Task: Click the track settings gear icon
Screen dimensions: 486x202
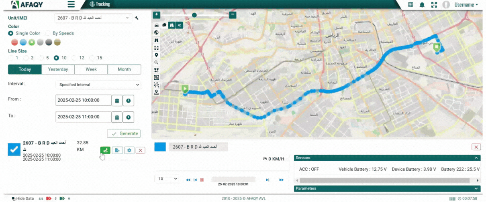Action: point(129,150)
